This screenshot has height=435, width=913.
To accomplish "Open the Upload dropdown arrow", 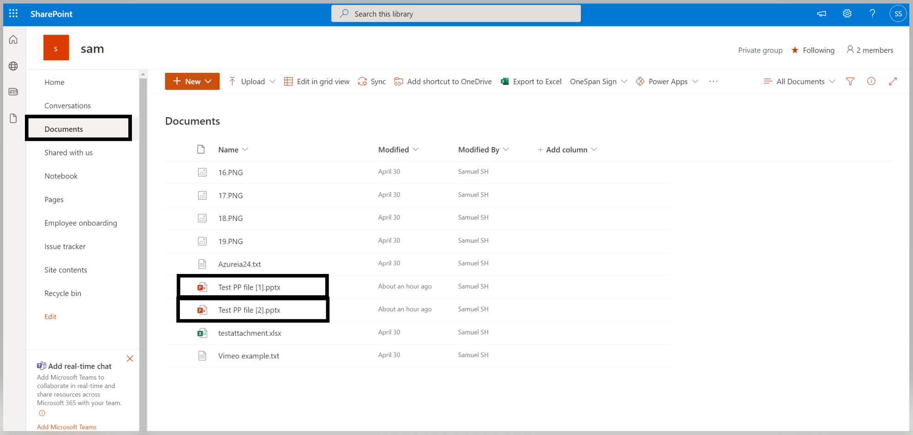I will (x=273, y=81).
